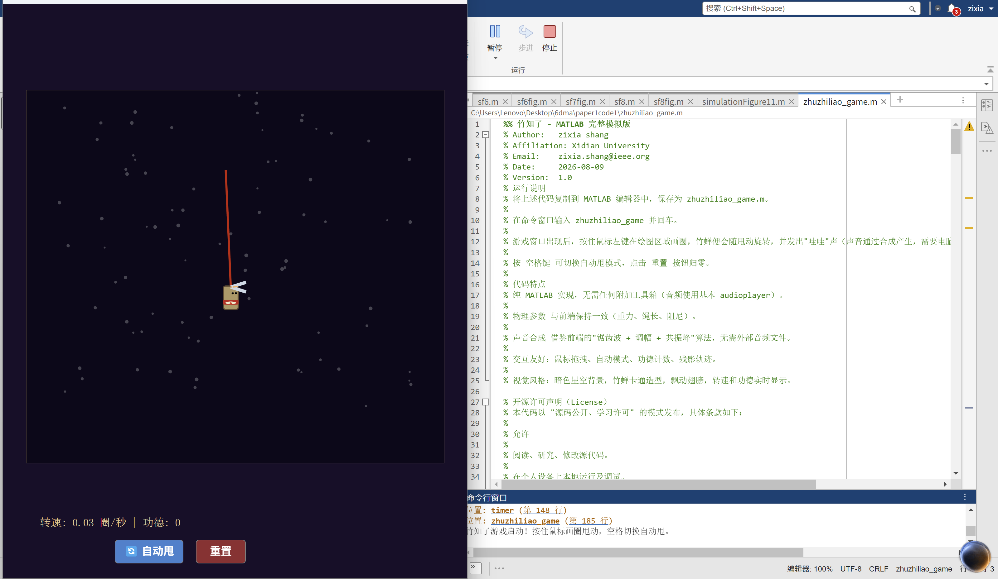Switch to the simulationFigure11.m tab
Screen dimensions: 998x579
[743, 102]
